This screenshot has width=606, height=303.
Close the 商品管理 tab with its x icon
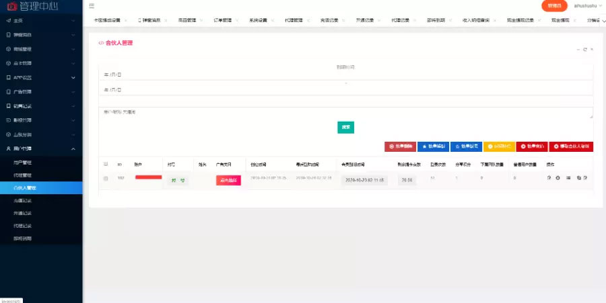pyautogui.click(x=201, y=20)
